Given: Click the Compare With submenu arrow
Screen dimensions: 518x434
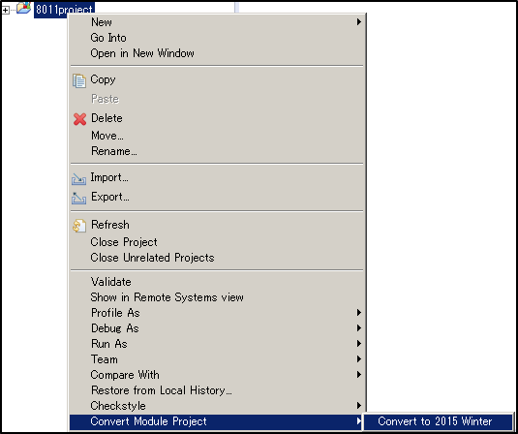Looking at the screenshot, I should (359, 375).
